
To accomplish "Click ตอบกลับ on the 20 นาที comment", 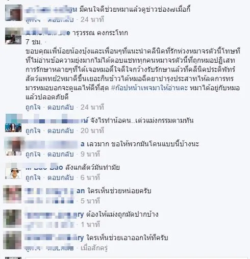I will click(x=61, y=131).
